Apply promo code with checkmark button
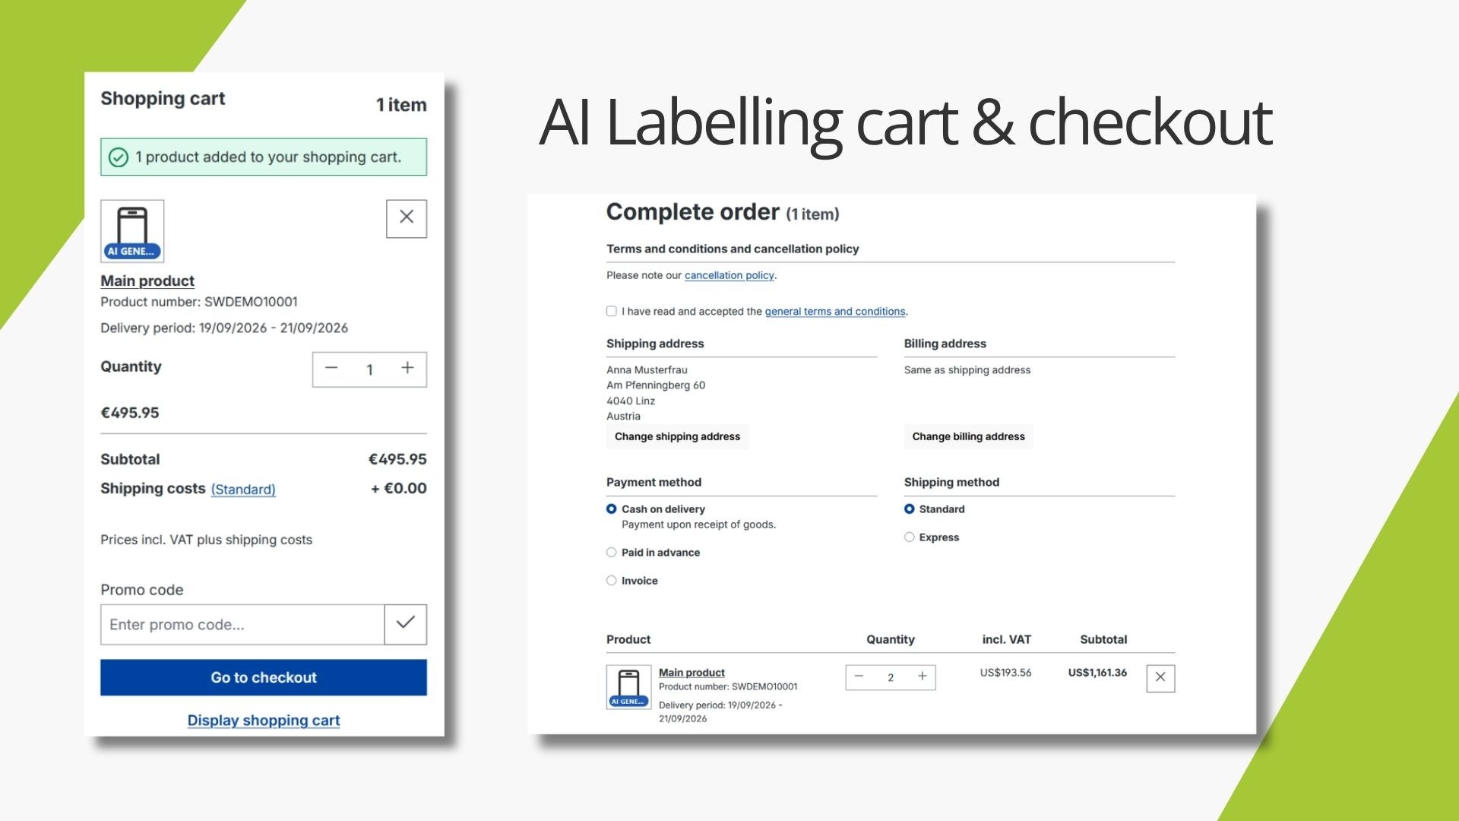This screenshot has height=821, width=1459. click(406, 624)
